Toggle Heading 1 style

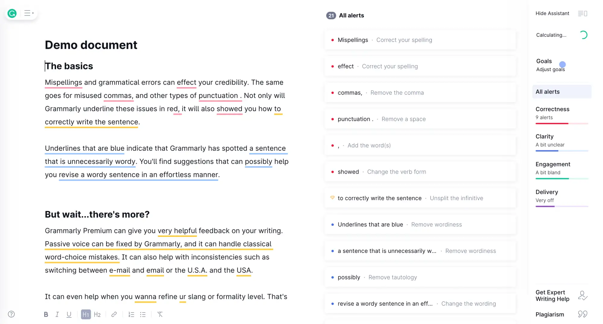pyautogui.click(x=86, y=314)
